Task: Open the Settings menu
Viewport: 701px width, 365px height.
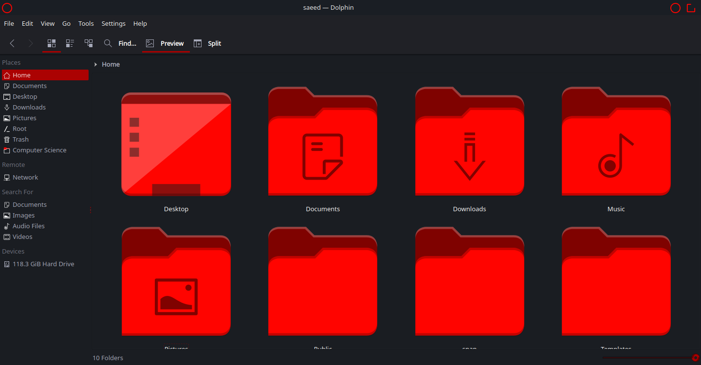Action: tap(113, 23)
